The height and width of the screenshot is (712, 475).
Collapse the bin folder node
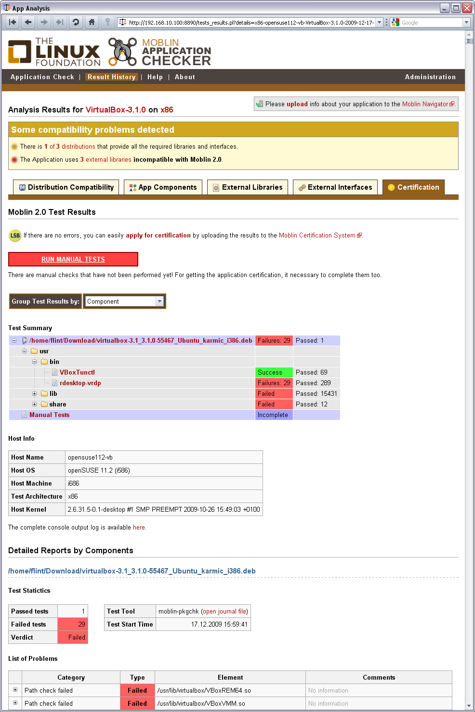[x=34, y=362]
